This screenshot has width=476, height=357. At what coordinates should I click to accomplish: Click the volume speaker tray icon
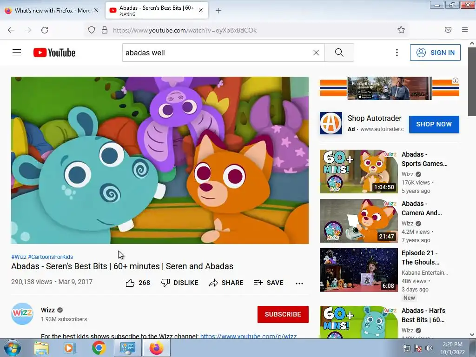429,348
